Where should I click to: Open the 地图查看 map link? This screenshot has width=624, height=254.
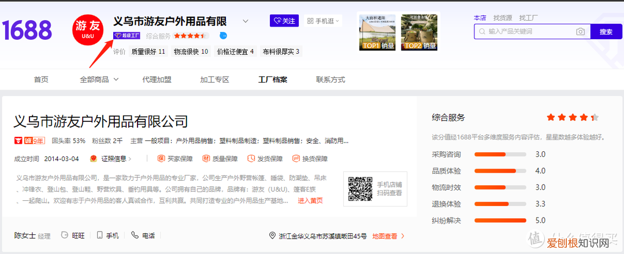click(x=388, y=236)
